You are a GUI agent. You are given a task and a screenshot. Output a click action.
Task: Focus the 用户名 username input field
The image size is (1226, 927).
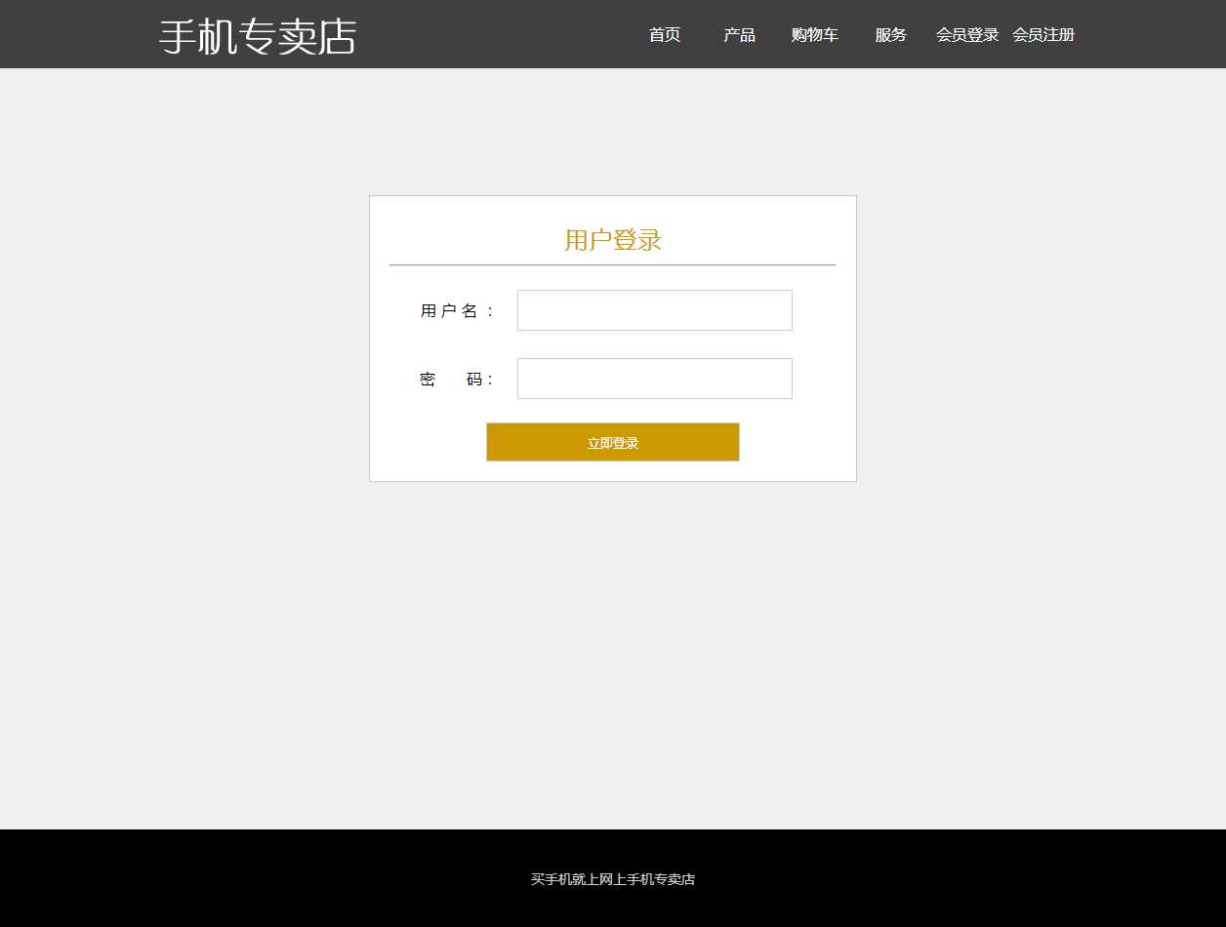654,310
